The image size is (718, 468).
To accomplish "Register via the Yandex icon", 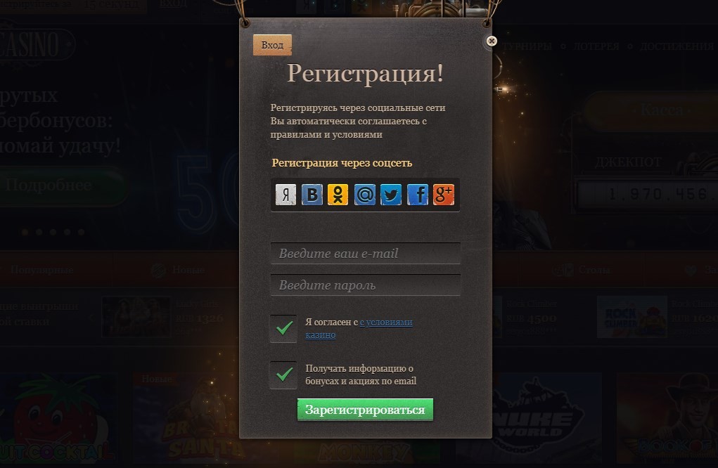I will pos(286,195).
